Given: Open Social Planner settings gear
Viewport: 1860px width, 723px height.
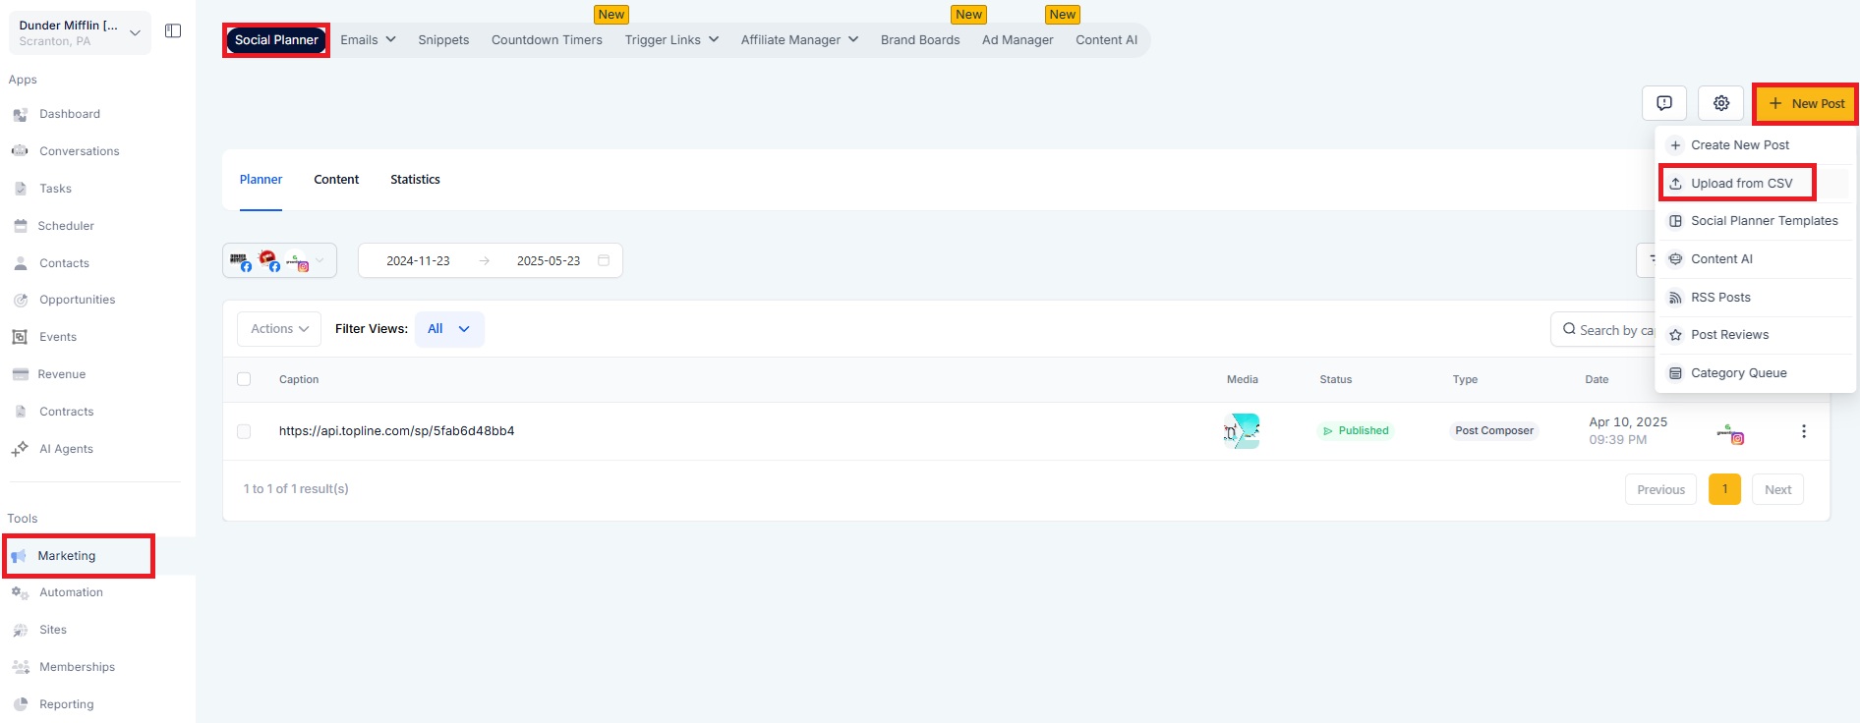Looking at the screenshot, I should tap(1721, 103).
